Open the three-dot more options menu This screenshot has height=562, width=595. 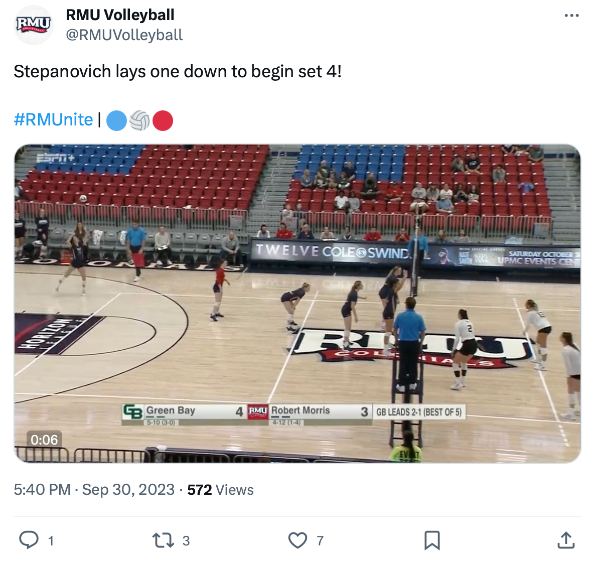coord(571,16)
